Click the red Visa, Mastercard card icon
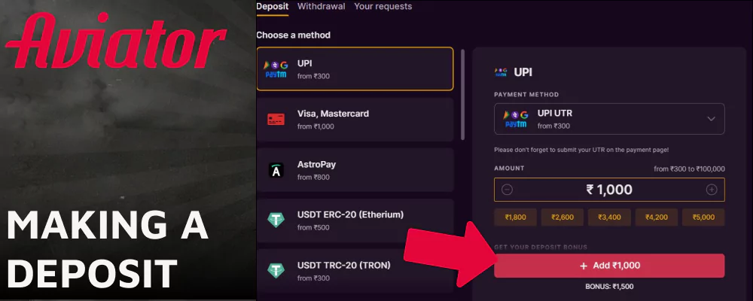The height and width of the screenshot is (301, 753). tap(276, 120)
